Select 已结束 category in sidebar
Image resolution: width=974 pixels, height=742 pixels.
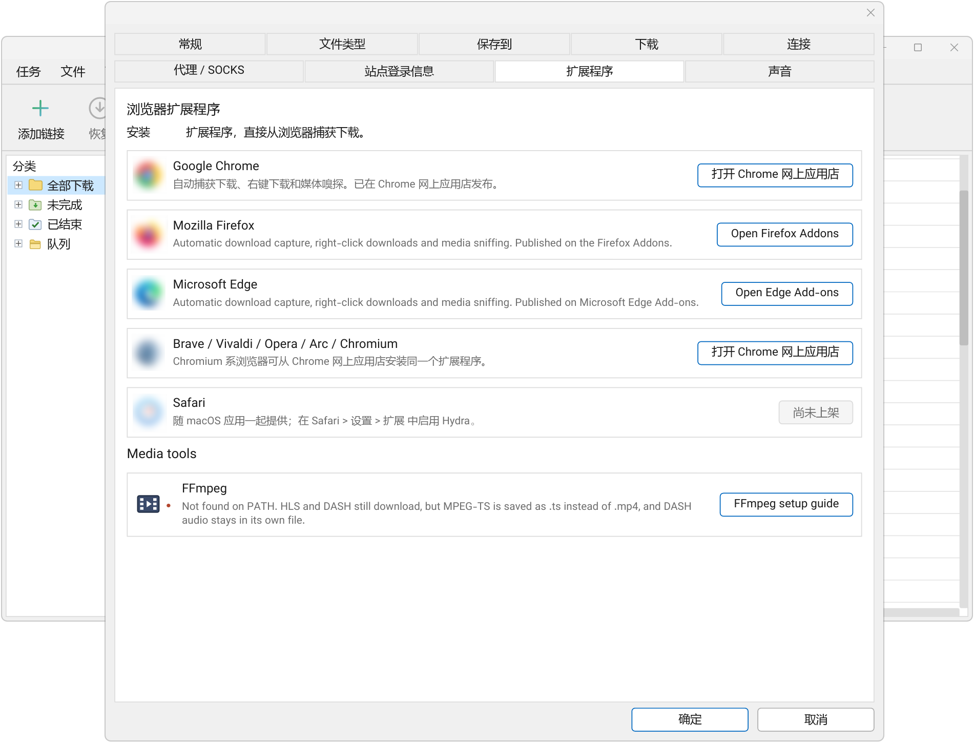pyautogui.click(x=65, y=224)
